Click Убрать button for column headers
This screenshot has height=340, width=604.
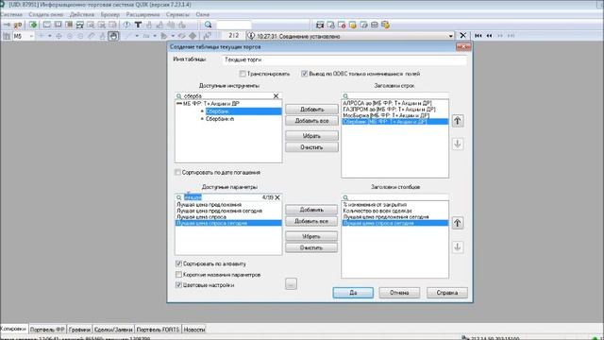pos(311,236)
